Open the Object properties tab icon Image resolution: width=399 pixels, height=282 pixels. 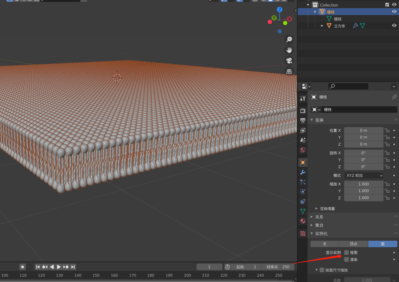[x=303, y=162]
